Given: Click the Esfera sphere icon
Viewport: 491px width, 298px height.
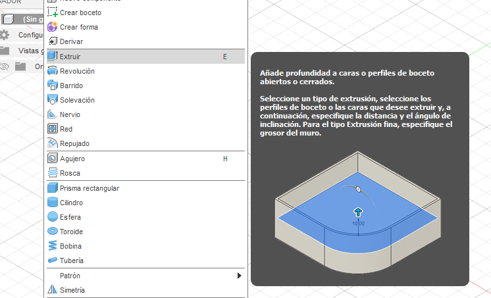Looking at the screenshot, I should pos(52,216).
